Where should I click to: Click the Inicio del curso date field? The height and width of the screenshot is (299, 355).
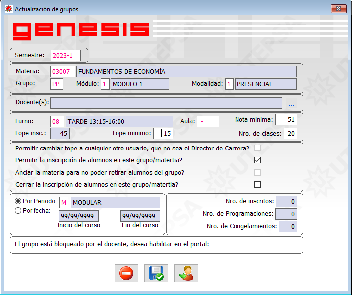click(79, 216)
